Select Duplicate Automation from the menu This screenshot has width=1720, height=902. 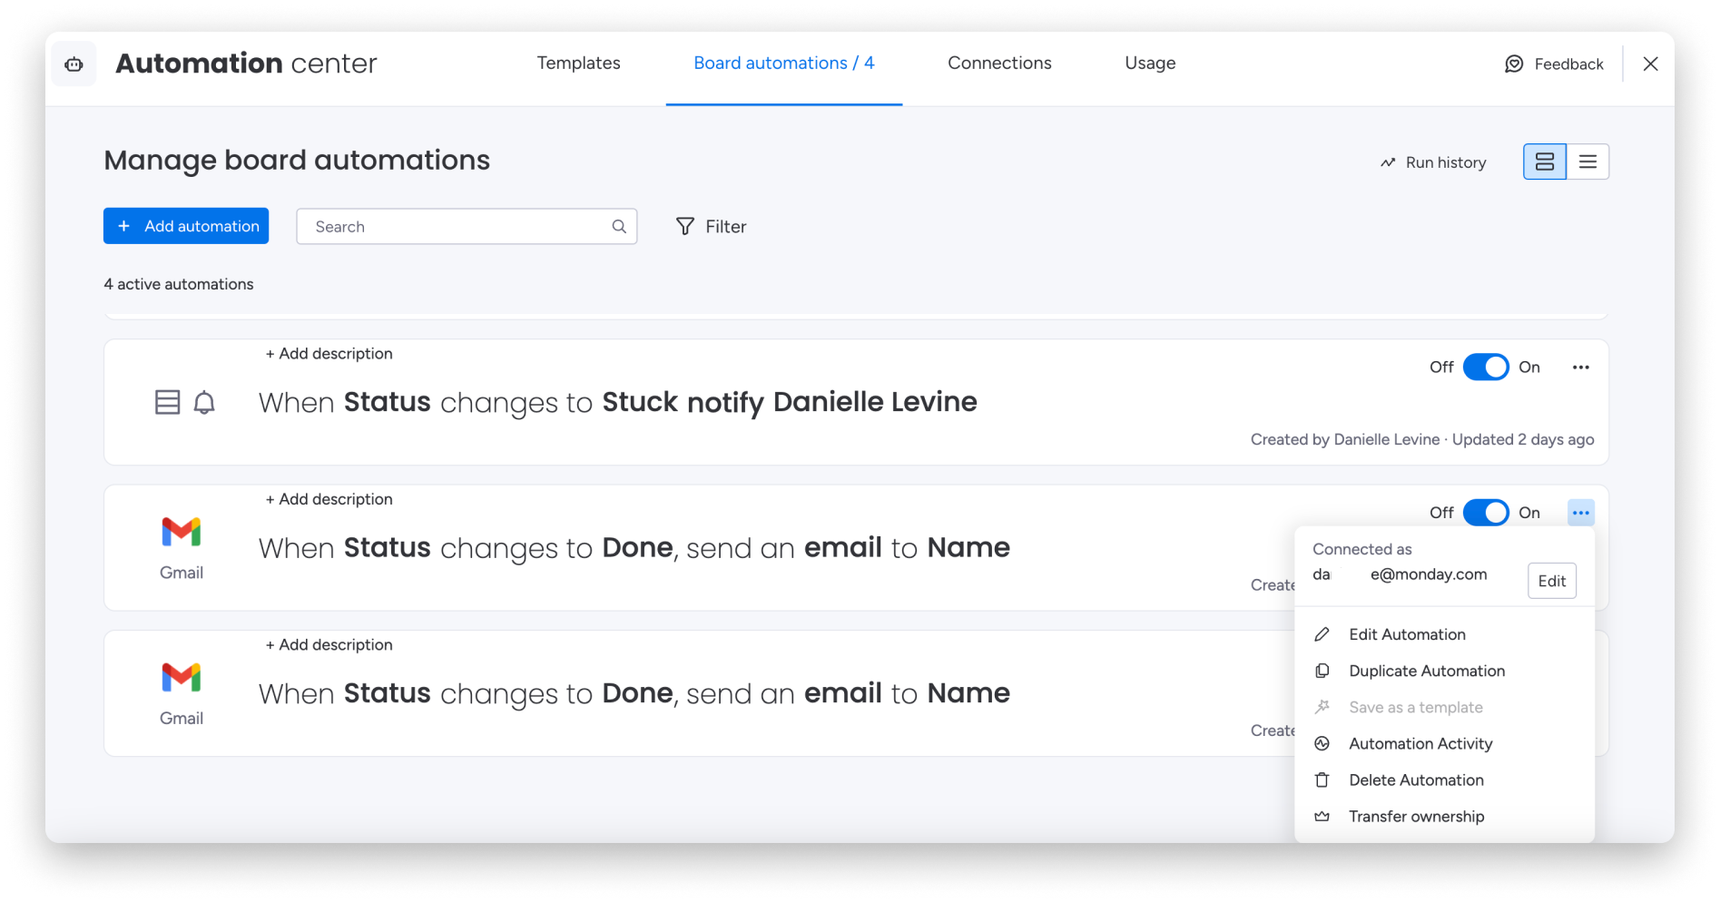coord(1426,671)
